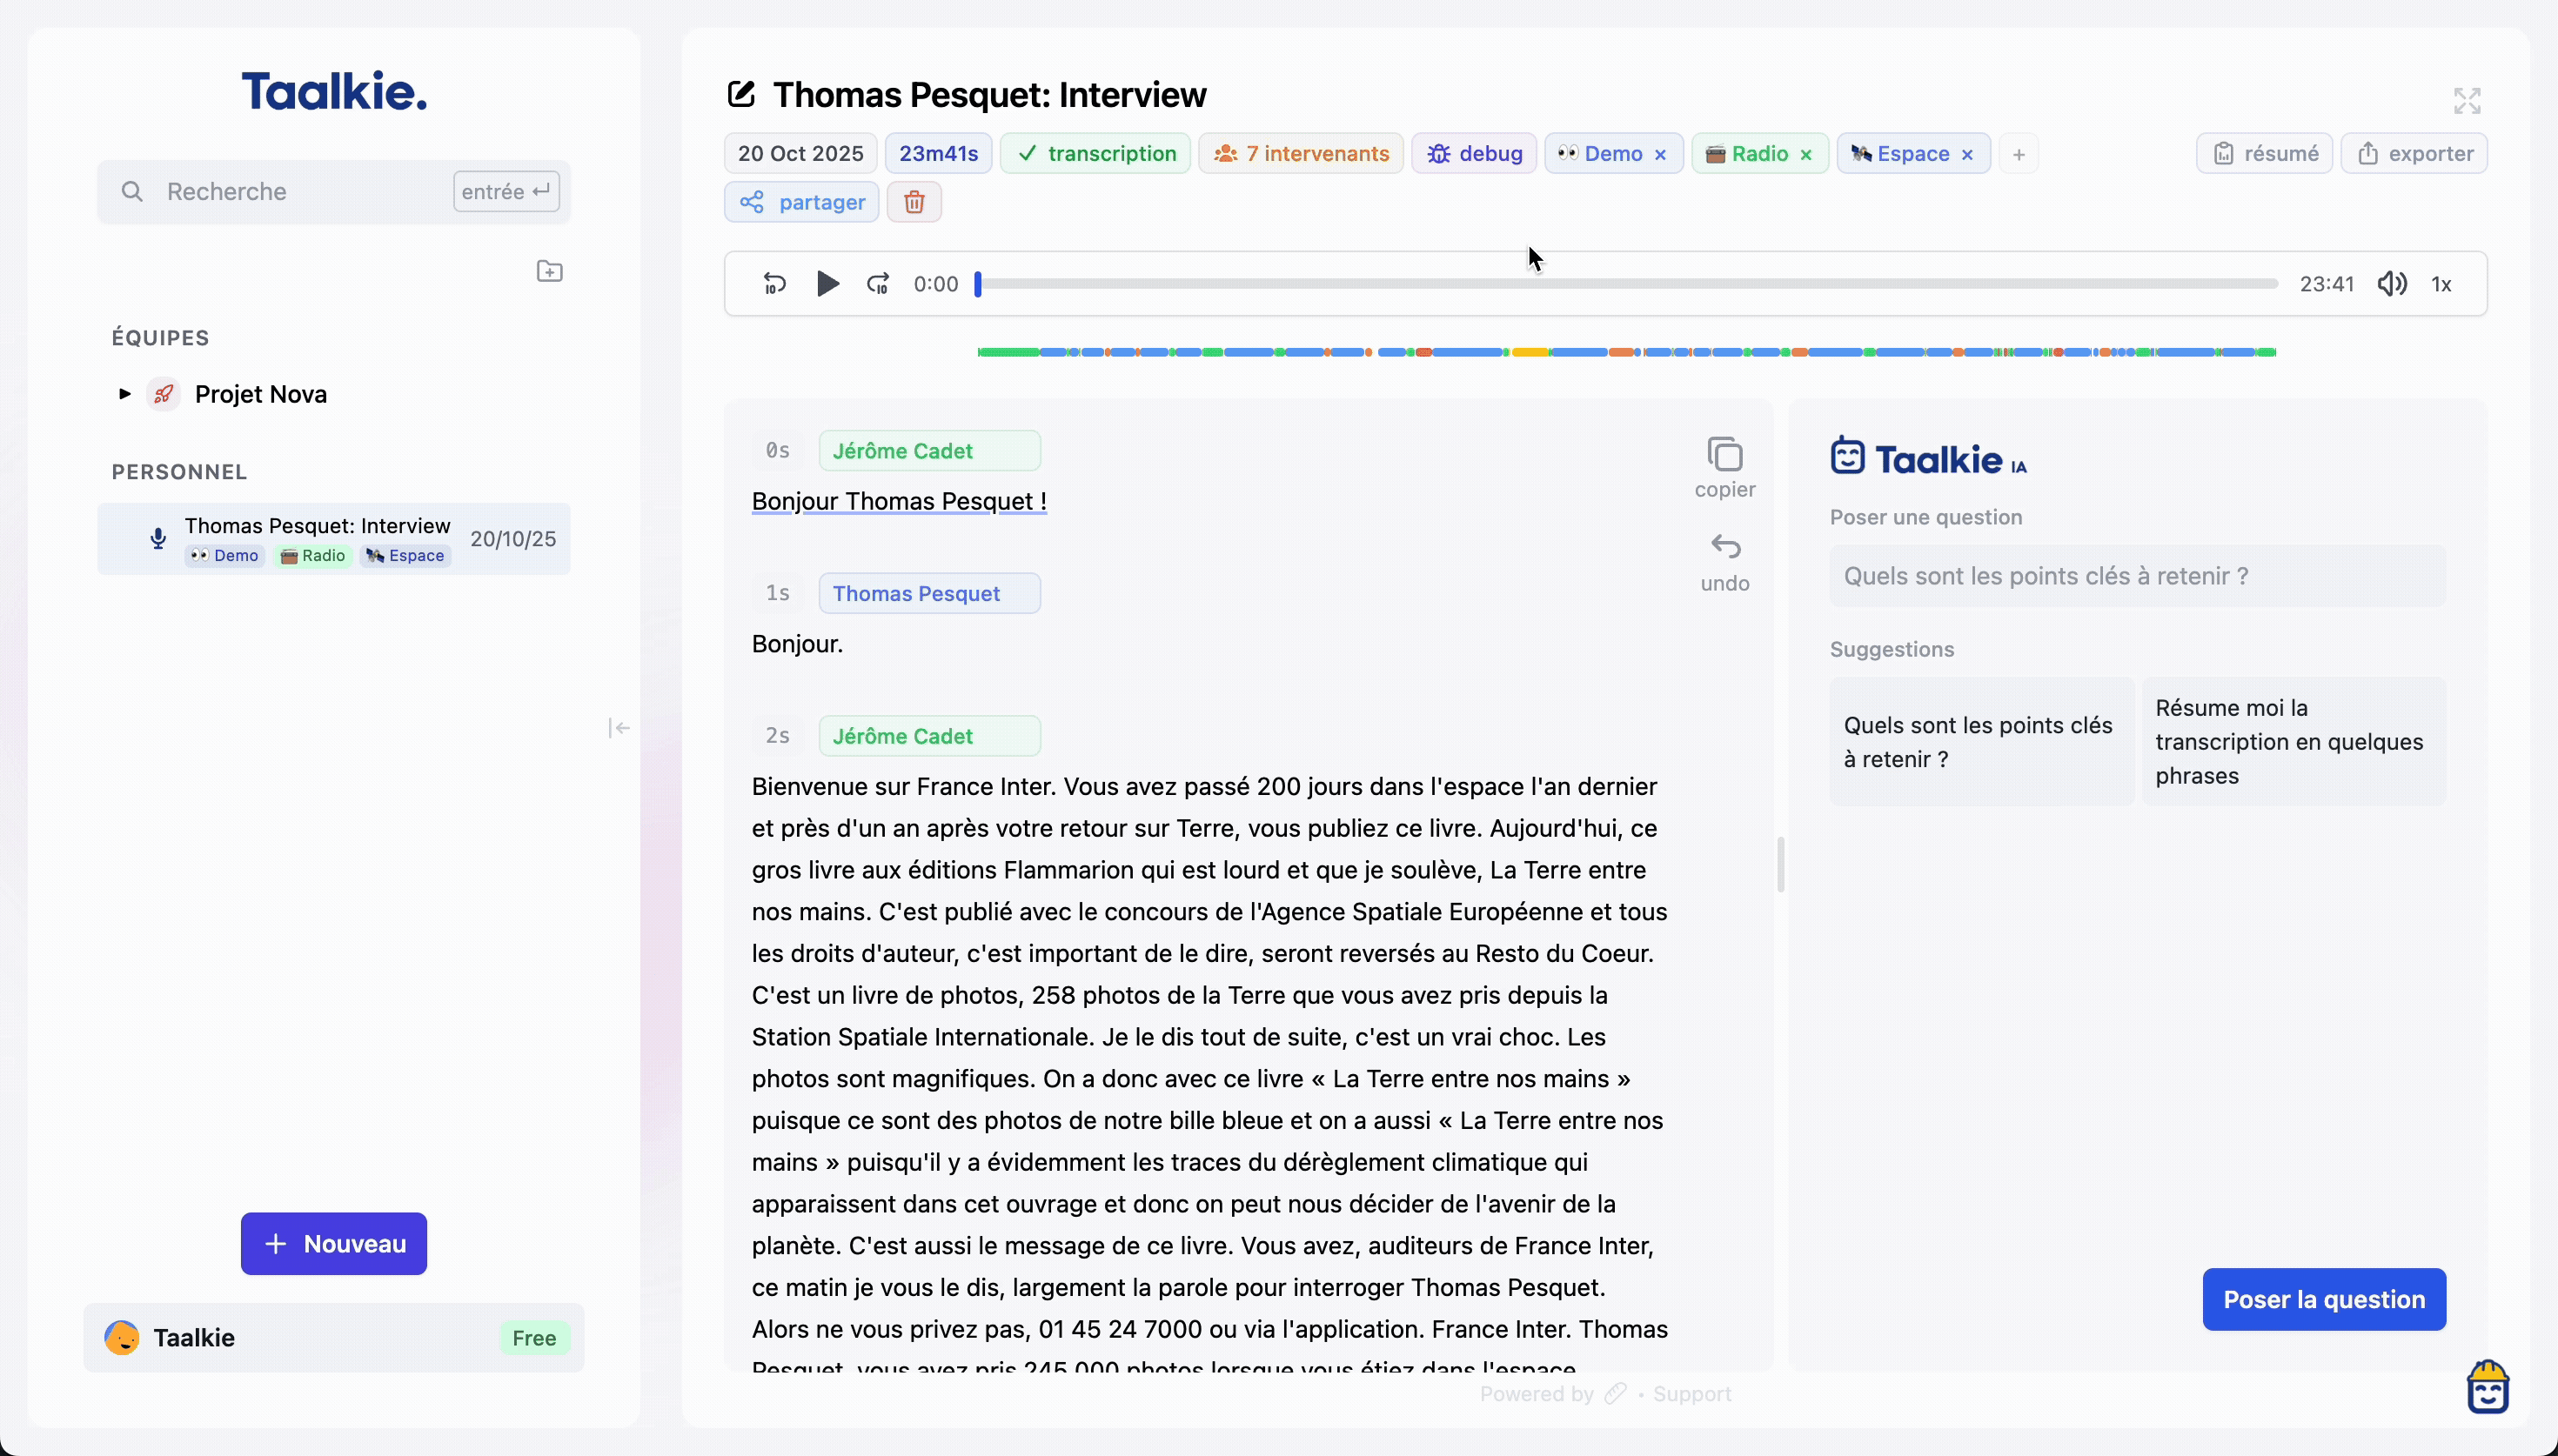The image size is (2558, 1456).
Task: Open the 1x playback speed selector
Action: pyautogui.click(x=2441, y=284)
